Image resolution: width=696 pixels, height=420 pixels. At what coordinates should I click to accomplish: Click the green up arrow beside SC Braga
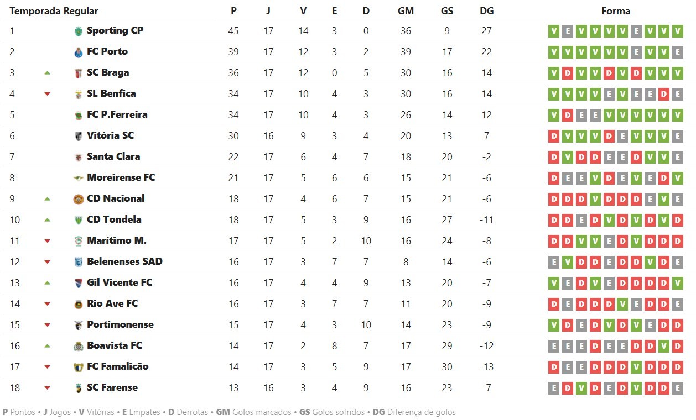pyautogui.click(x=48, y=73)
